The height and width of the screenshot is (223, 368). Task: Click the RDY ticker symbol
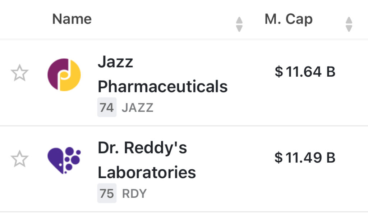click(134, 194)
